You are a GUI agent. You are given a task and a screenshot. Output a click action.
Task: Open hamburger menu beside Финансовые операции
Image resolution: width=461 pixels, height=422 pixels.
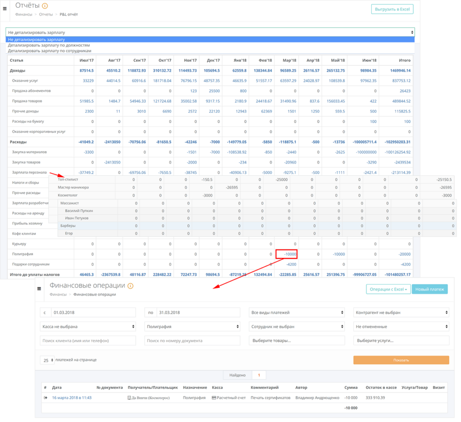click(x=39, y=288)
